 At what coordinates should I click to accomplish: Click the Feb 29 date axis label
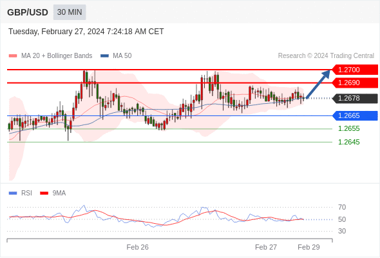pos(309,247)
